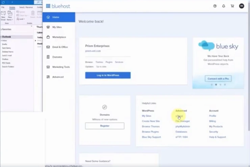This screenshot has width=250, height=167.
Task: Expand the Favorites folder group
Action: coord(1,29)
